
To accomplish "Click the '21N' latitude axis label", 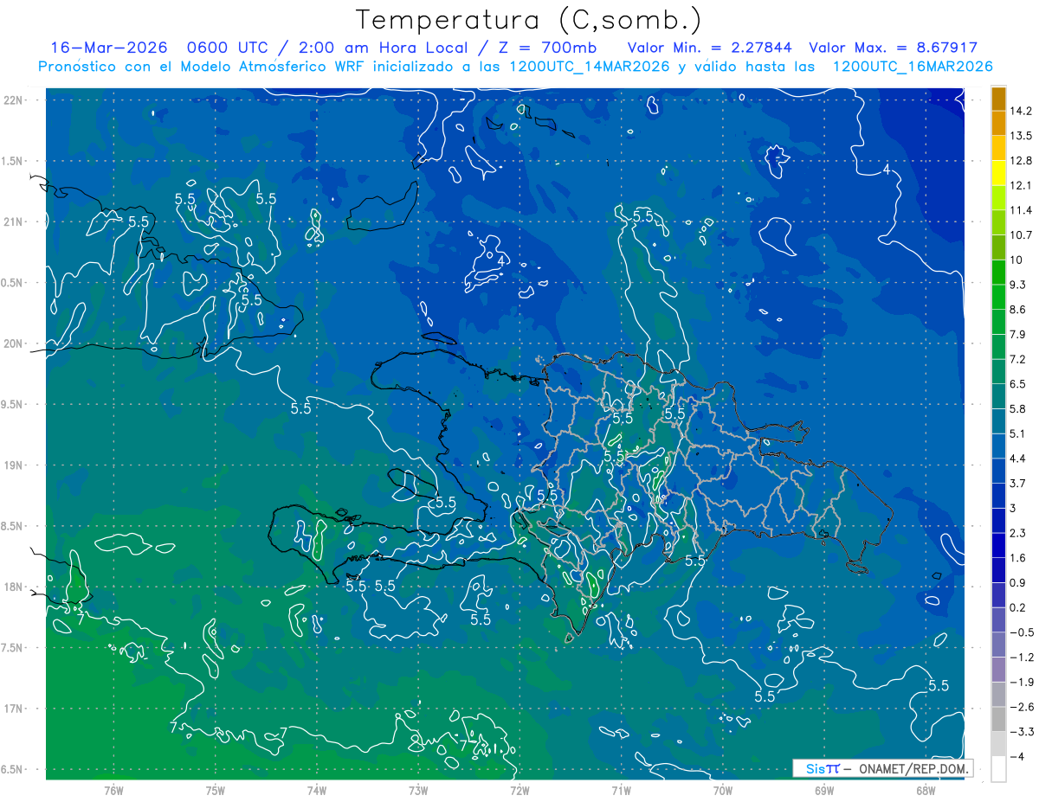I will [x=14, y=221].
